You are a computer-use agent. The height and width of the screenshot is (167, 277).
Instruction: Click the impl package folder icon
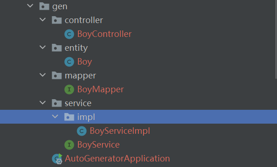[69, 117]
